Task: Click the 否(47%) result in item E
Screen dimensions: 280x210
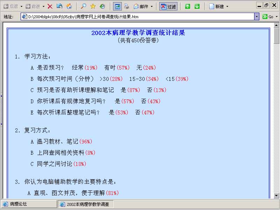Action: pos(145,112)
